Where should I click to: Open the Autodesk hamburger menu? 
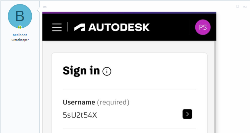(57, 27)
